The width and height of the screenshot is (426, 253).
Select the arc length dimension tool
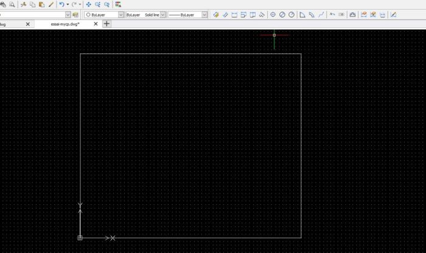click(312, 15)
